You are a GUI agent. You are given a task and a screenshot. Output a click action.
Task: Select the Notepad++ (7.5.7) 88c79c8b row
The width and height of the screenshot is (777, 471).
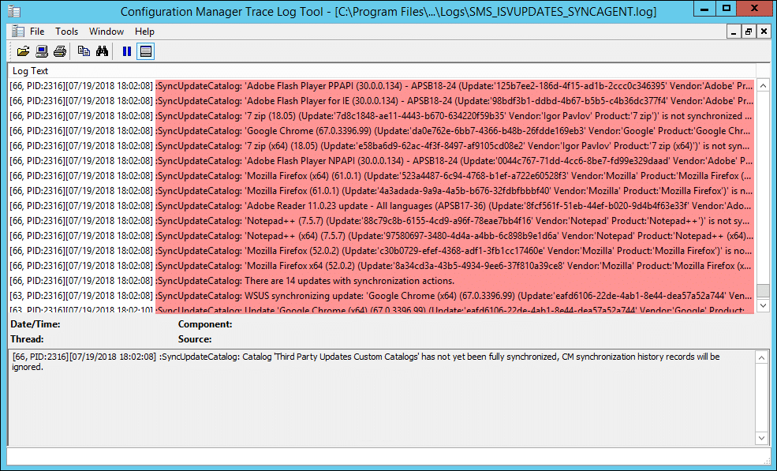[x=381, y=221]
